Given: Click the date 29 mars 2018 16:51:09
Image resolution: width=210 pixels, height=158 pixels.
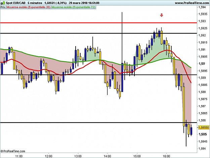Looking at the screenshot, I should point(84,3).
